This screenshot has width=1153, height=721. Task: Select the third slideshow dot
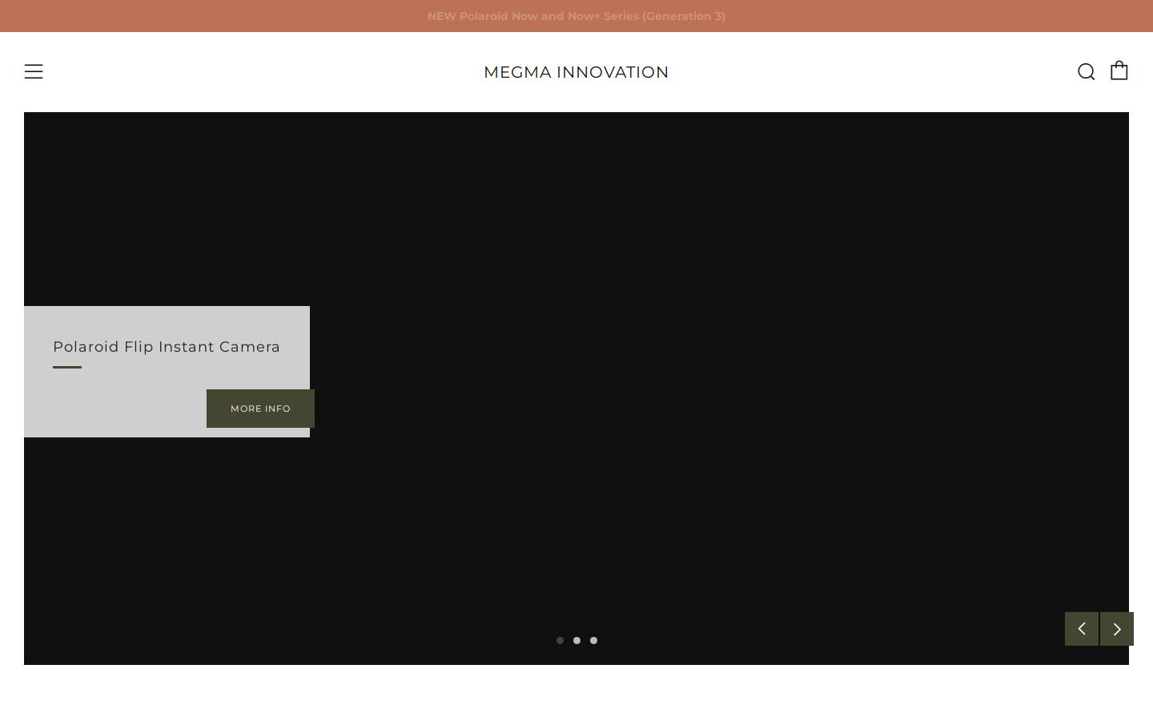tap(593, 640)
